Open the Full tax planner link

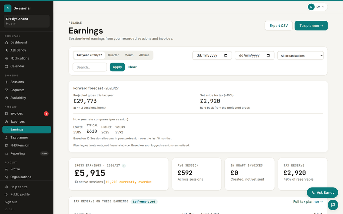tap(308, 202)
